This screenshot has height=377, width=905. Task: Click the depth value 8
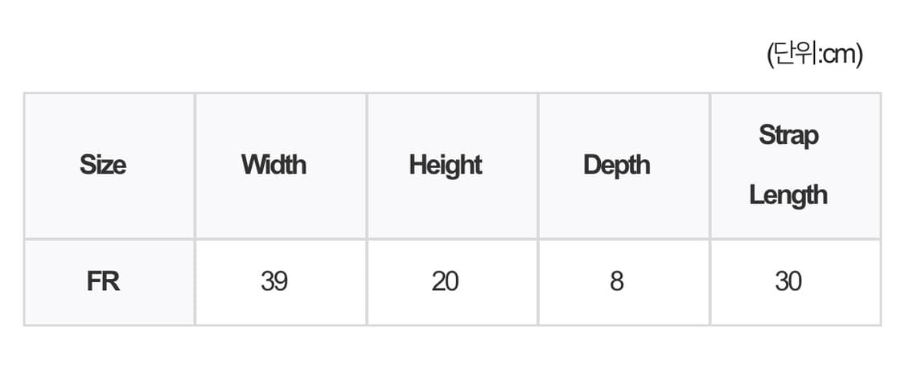click(616, 282)
